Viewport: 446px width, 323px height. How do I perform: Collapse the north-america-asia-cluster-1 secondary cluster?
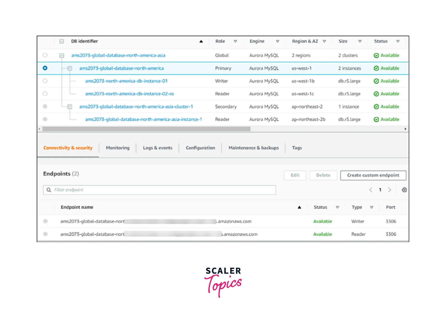70,107
